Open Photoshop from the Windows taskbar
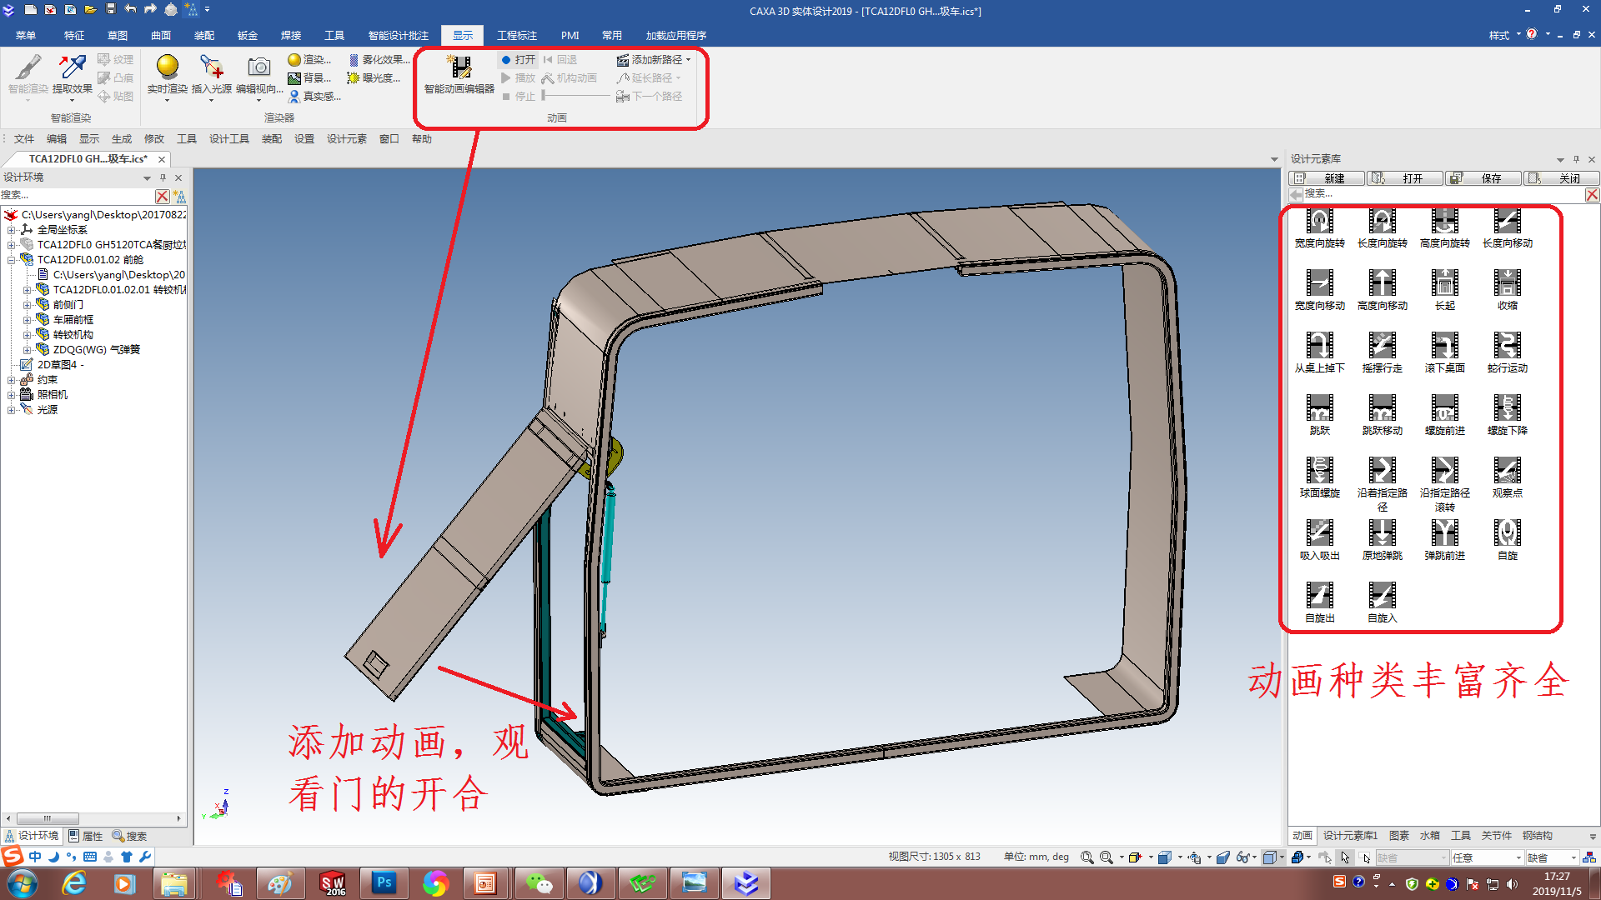The width and height of the screenshot is (1601, 900). (x=384, y=882)
